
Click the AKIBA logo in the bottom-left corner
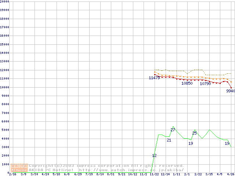19,168
